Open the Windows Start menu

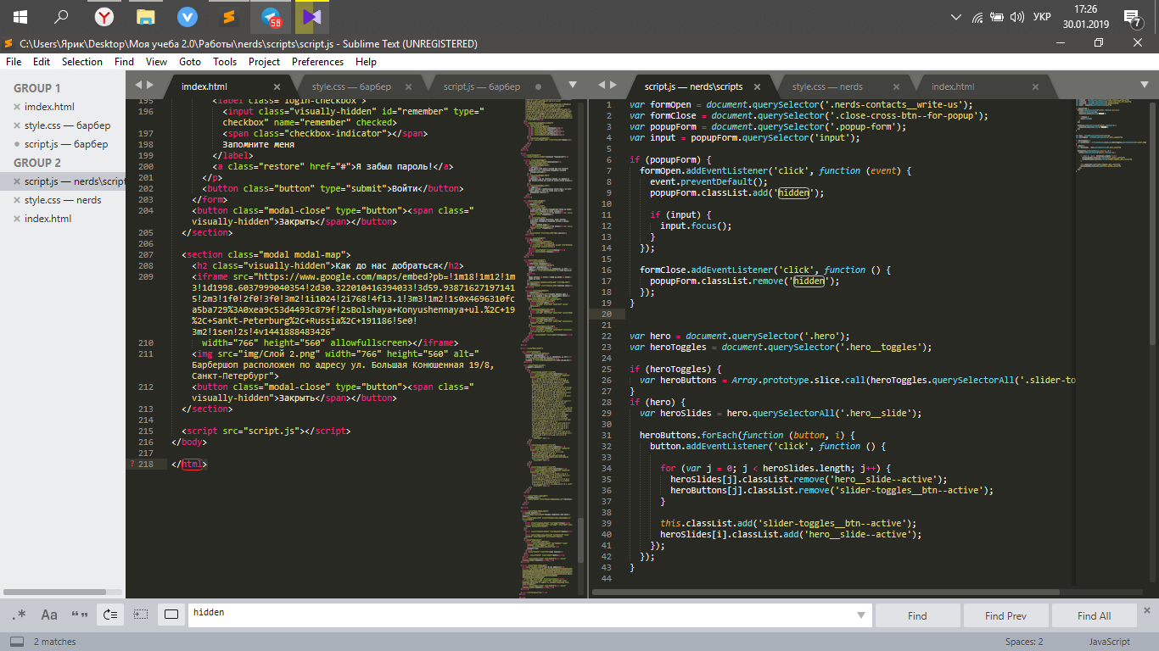click(x=20, y=17)
